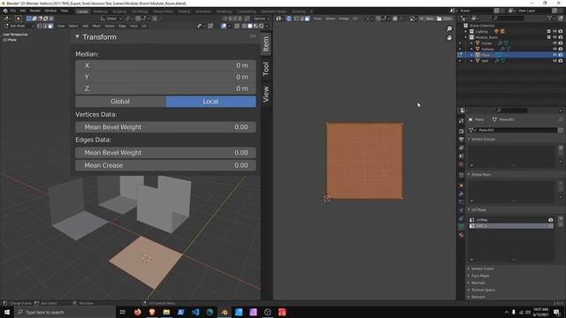This screenshot has width=566, height=318.
Task: Open Blender from the Windows taskbar
Action: [224, 312]
